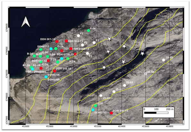Image resolution: width=191 pixels, height=132 pixels.
Task: Click the '200 m' scale label
Action: tap(170, 109)
